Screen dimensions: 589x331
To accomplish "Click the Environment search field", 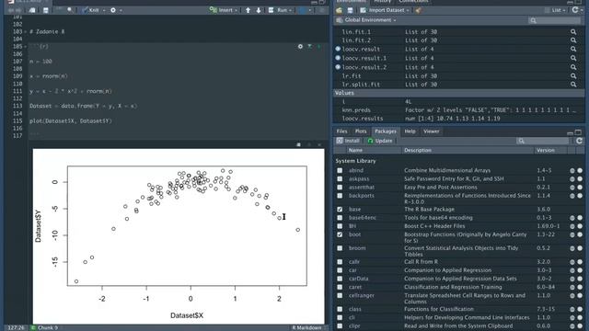I will tap(554, 20).
